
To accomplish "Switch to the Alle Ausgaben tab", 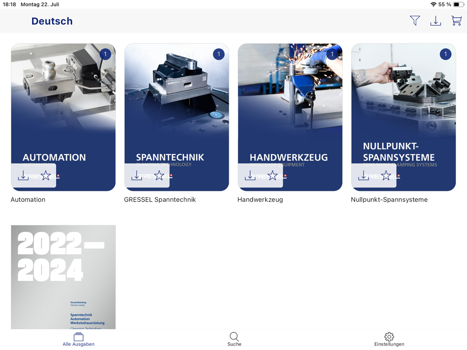I will pyautogui.click(x=78, y=340).
